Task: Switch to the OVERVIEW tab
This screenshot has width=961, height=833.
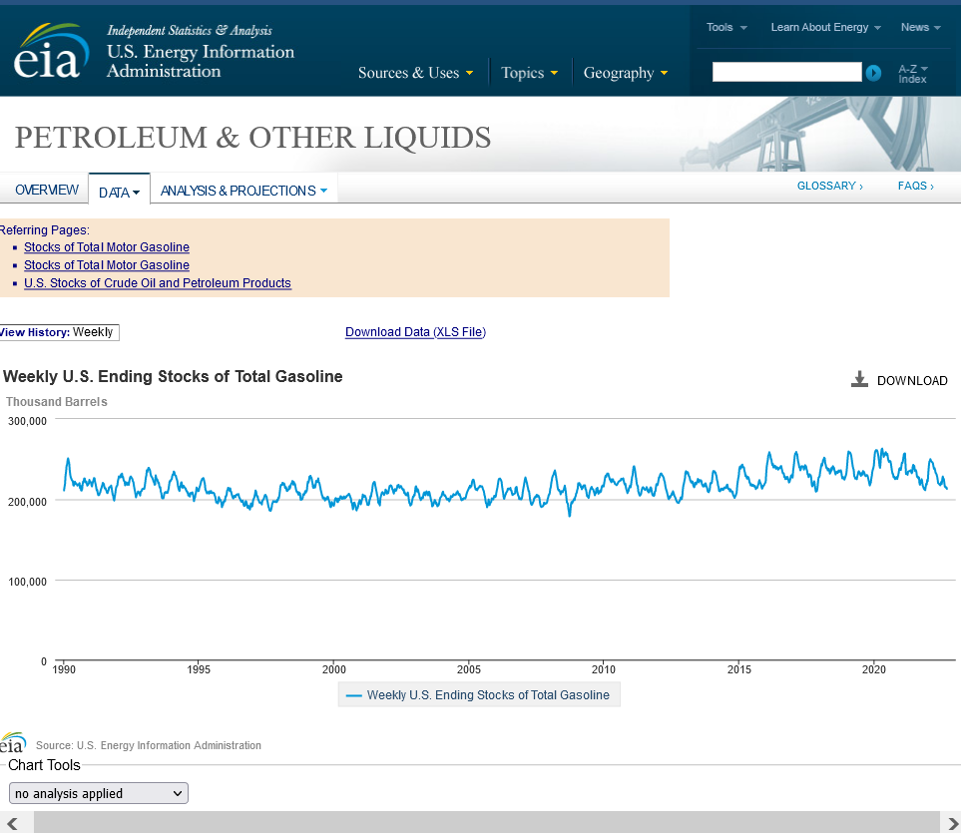Action: point(47,190)
